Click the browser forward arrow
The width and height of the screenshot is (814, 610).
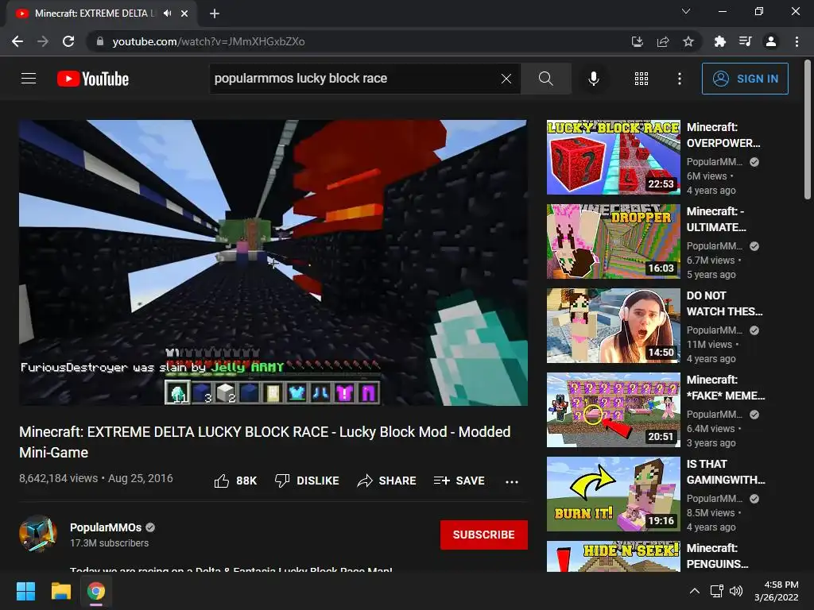(x=43, y=41)
